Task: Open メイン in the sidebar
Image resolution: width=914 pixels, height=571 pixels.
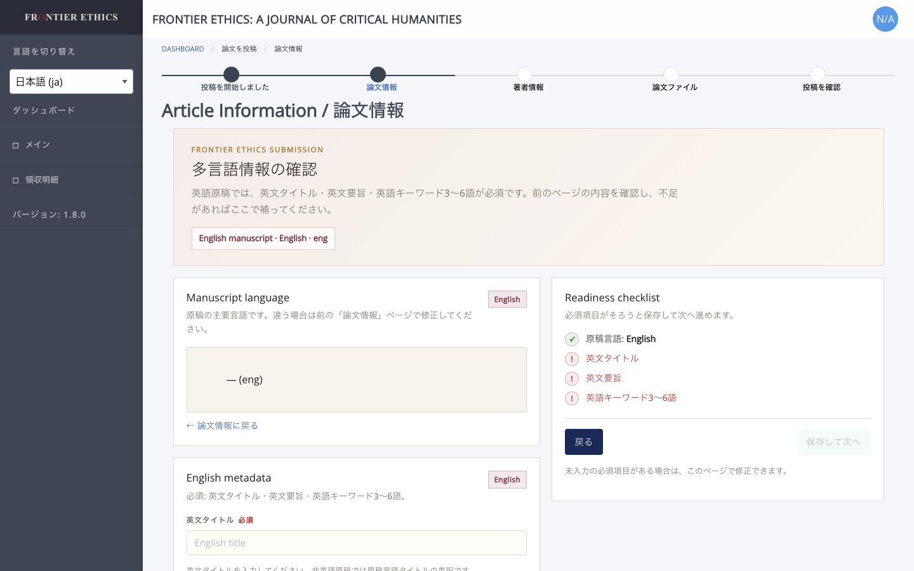Action: [71, 145]
